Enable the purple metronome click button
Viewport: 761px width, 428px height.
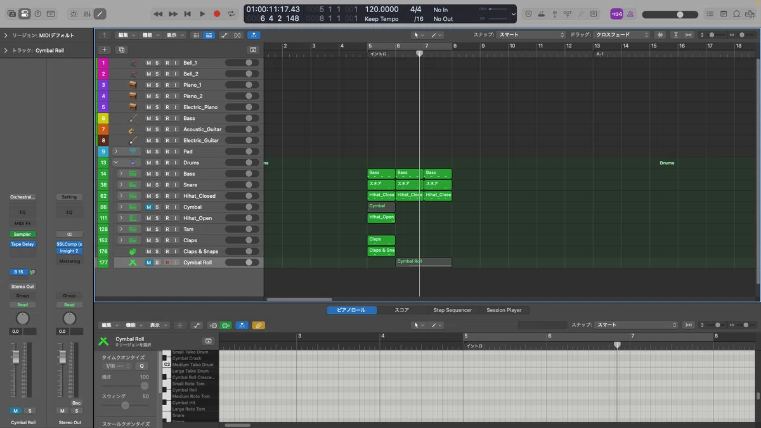pyautogui.click(x=630, y=13)
